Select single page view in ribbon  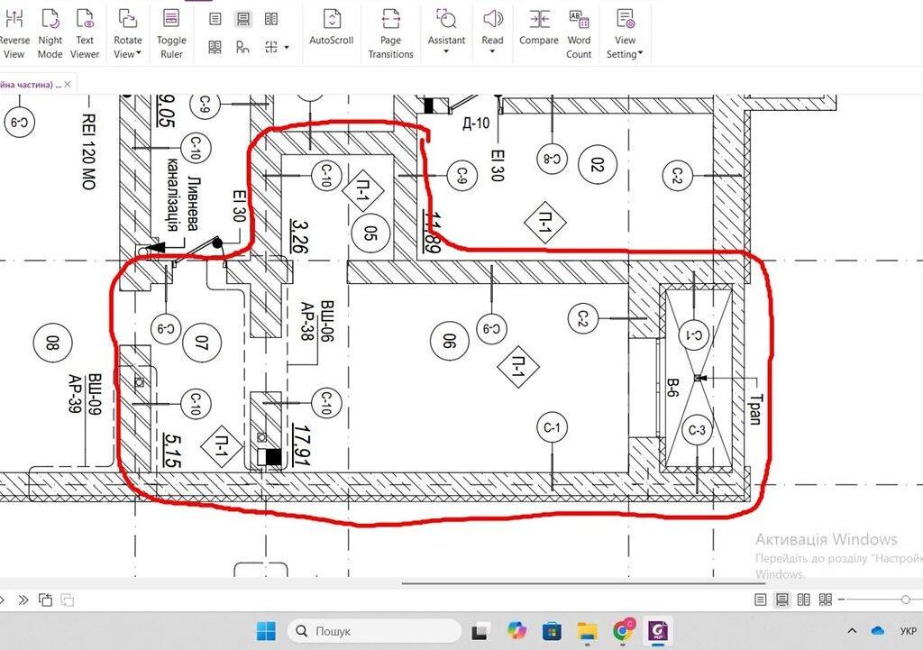point(215,19)
